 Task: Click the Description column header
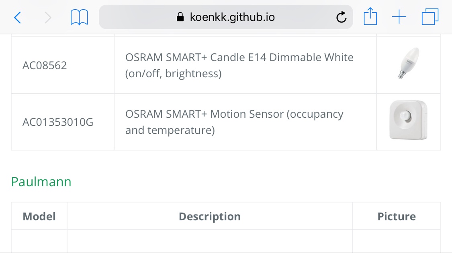click(x=210, y=216)
